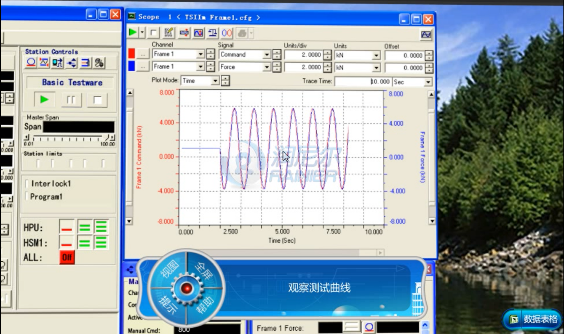This screenshot has width=564, height=334.
Task: Click the red ALL Off button
Action: click(67, 257)
